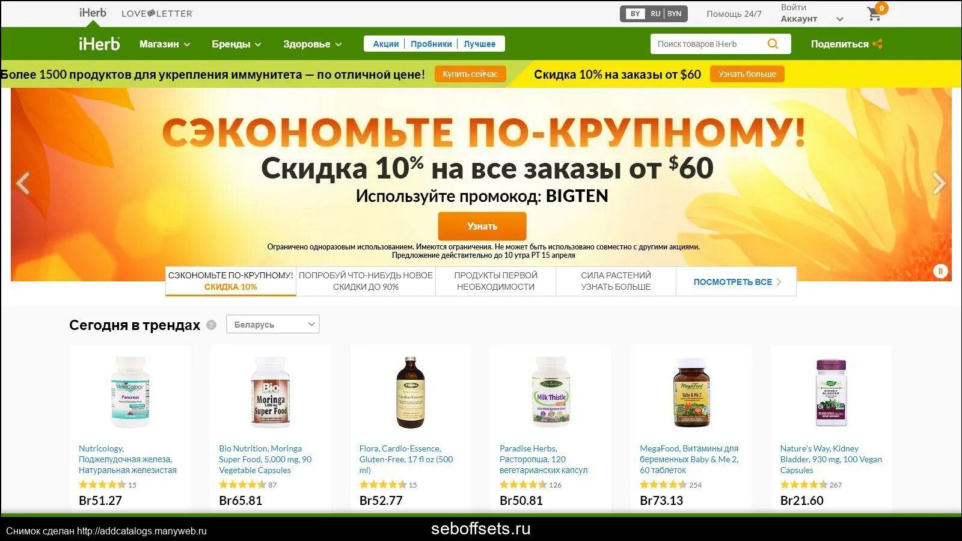Screen dimensions: 962x541
Task: Select the Акции tab
Action: tap(385, 44)
